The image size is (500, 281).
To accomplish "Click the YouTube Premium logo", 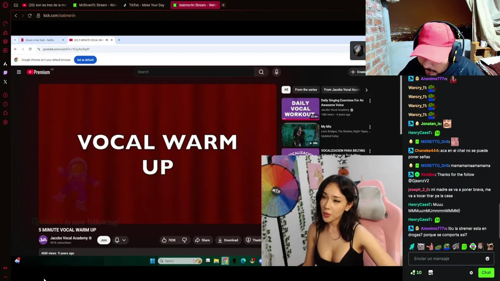I will click(39, 72).
